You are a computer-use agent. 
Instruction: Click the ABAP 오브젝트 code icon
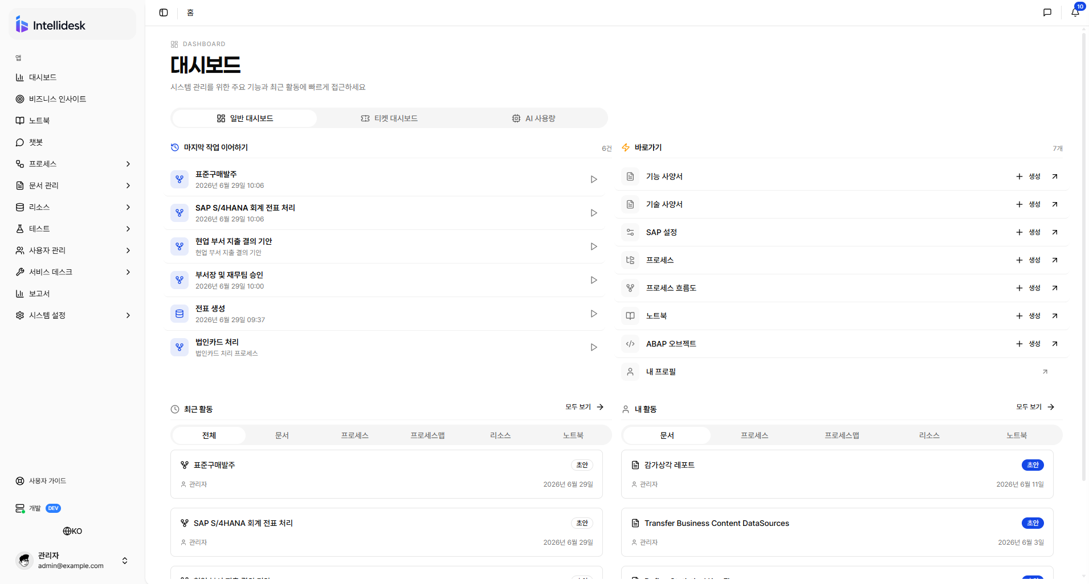pos(630,344)
